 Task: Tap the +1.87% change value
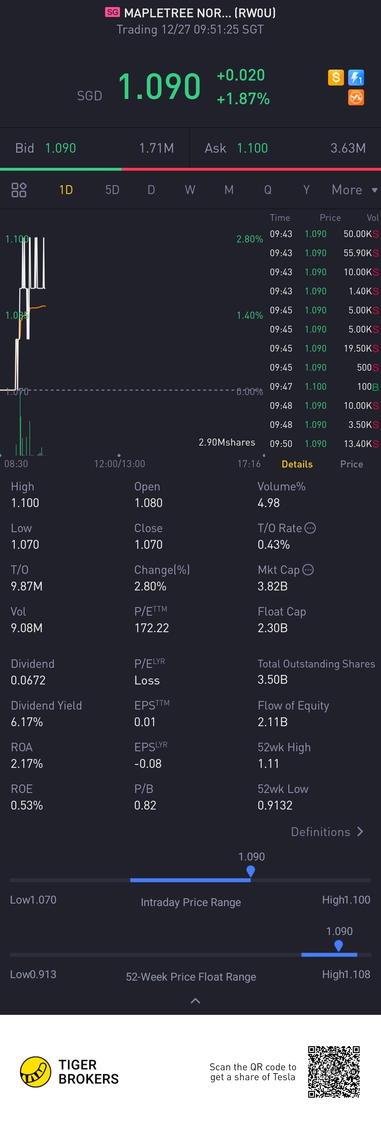(x=243, y=99)
